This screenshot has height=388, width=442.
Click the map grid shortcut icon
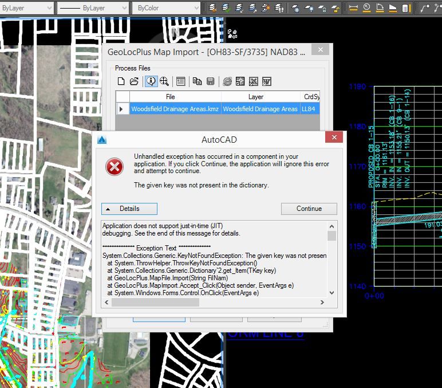tap(240, 81)
